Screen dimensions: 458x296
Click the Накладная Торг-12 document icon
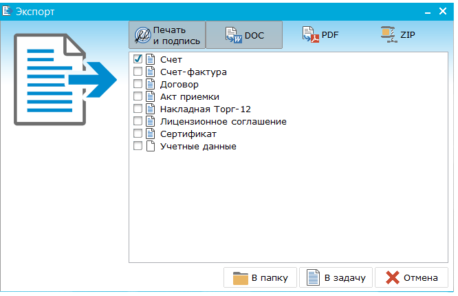[x=151, y=109]
